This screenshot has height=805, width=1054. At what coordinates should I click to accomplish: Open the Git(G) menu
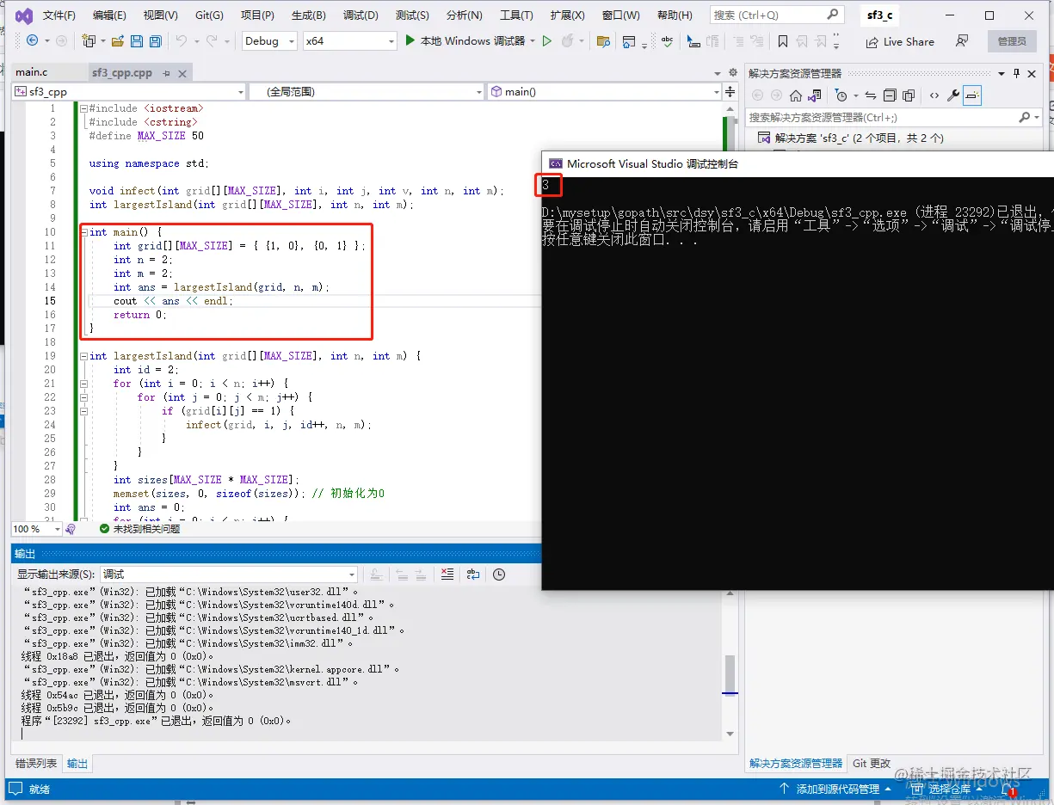pos(209,15)
